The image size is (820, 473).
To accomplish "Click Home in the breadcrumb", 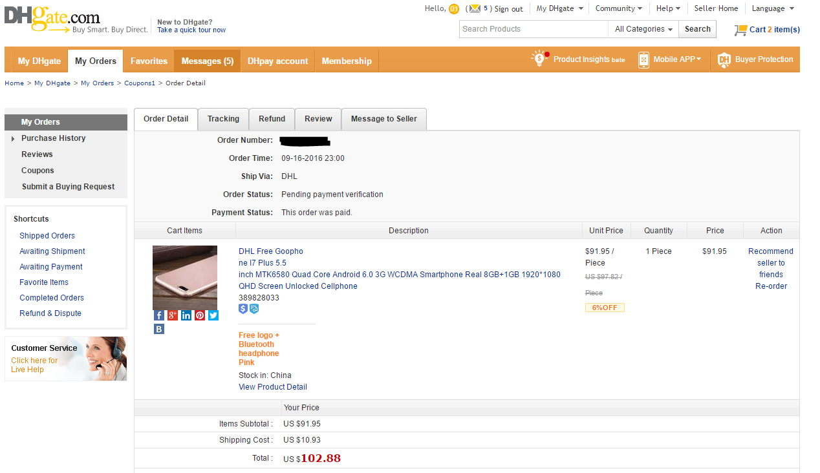I will tap(14, 83).
